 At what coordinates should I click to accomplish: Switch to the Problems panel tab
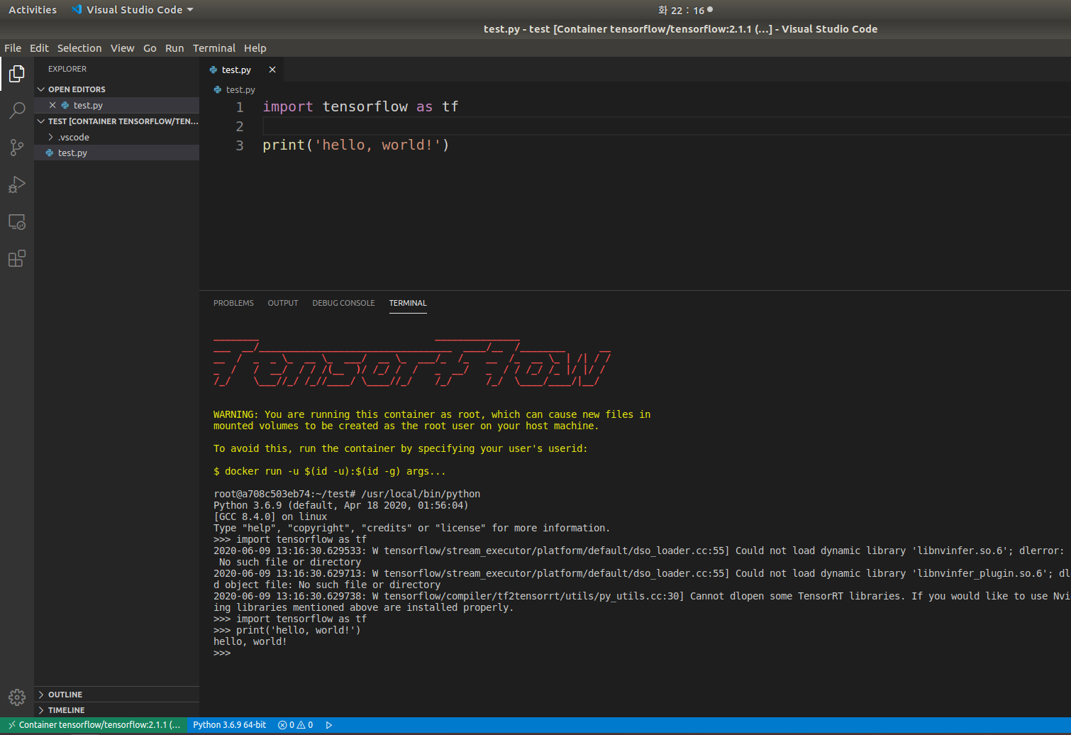(233, 303)
